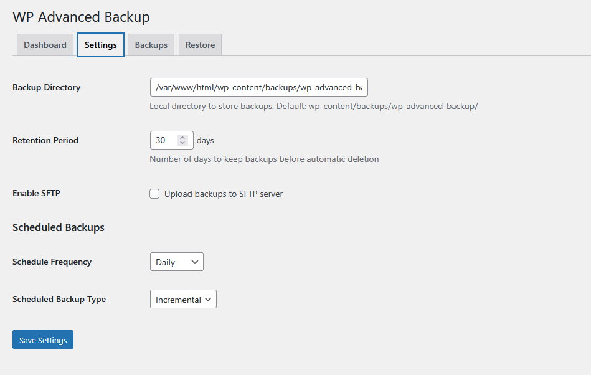The image size is (591, 375).
Task: Click the Enable SFTP label
Action: click(36, 193)
